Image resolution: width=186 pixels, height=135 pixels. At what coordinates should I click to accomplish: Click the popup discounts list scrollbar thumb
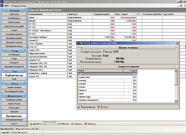[x=176, y=79]
